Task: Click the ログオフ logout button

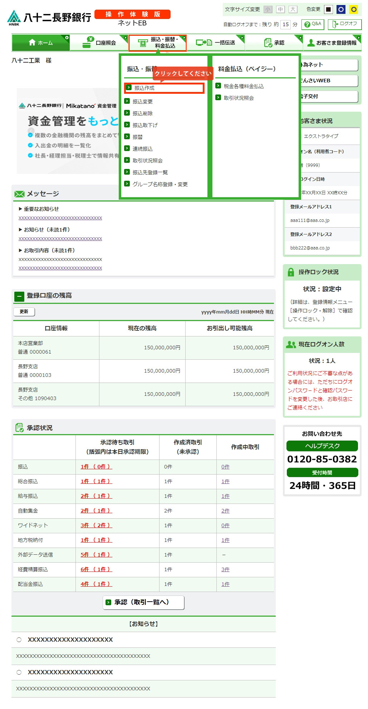Action: [x=344, y=24]
